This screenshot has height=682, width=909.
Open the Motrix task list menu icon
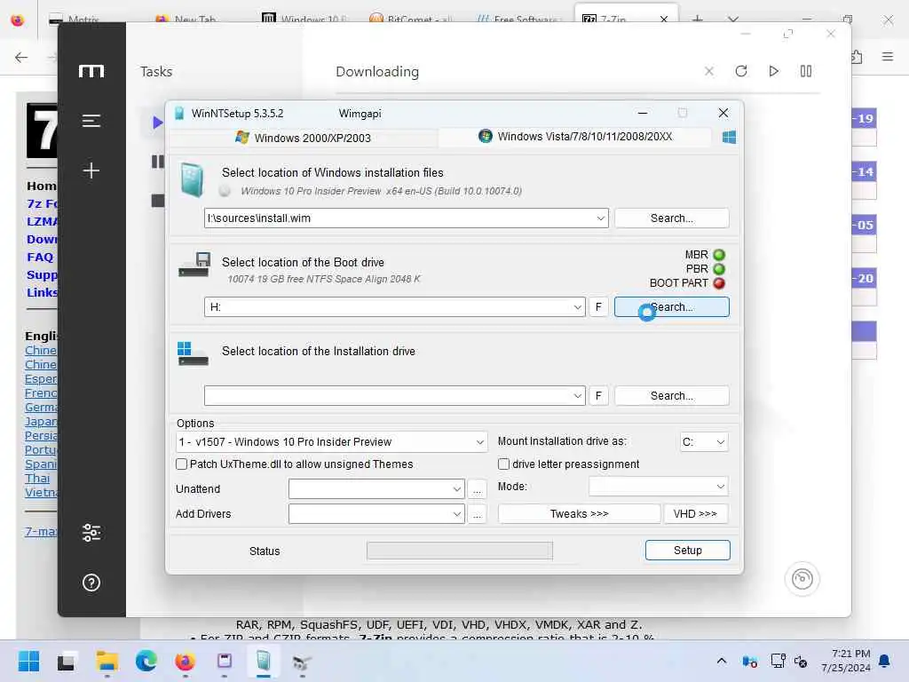pos(91,121)
